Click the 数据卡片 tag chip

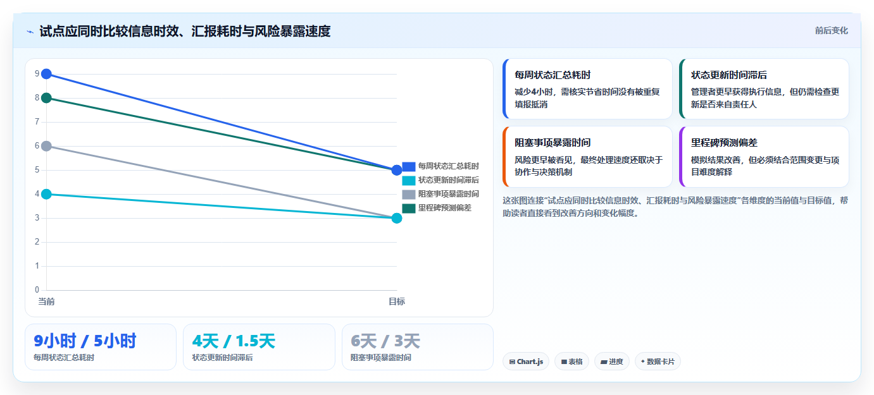click(x=658, y=362)
